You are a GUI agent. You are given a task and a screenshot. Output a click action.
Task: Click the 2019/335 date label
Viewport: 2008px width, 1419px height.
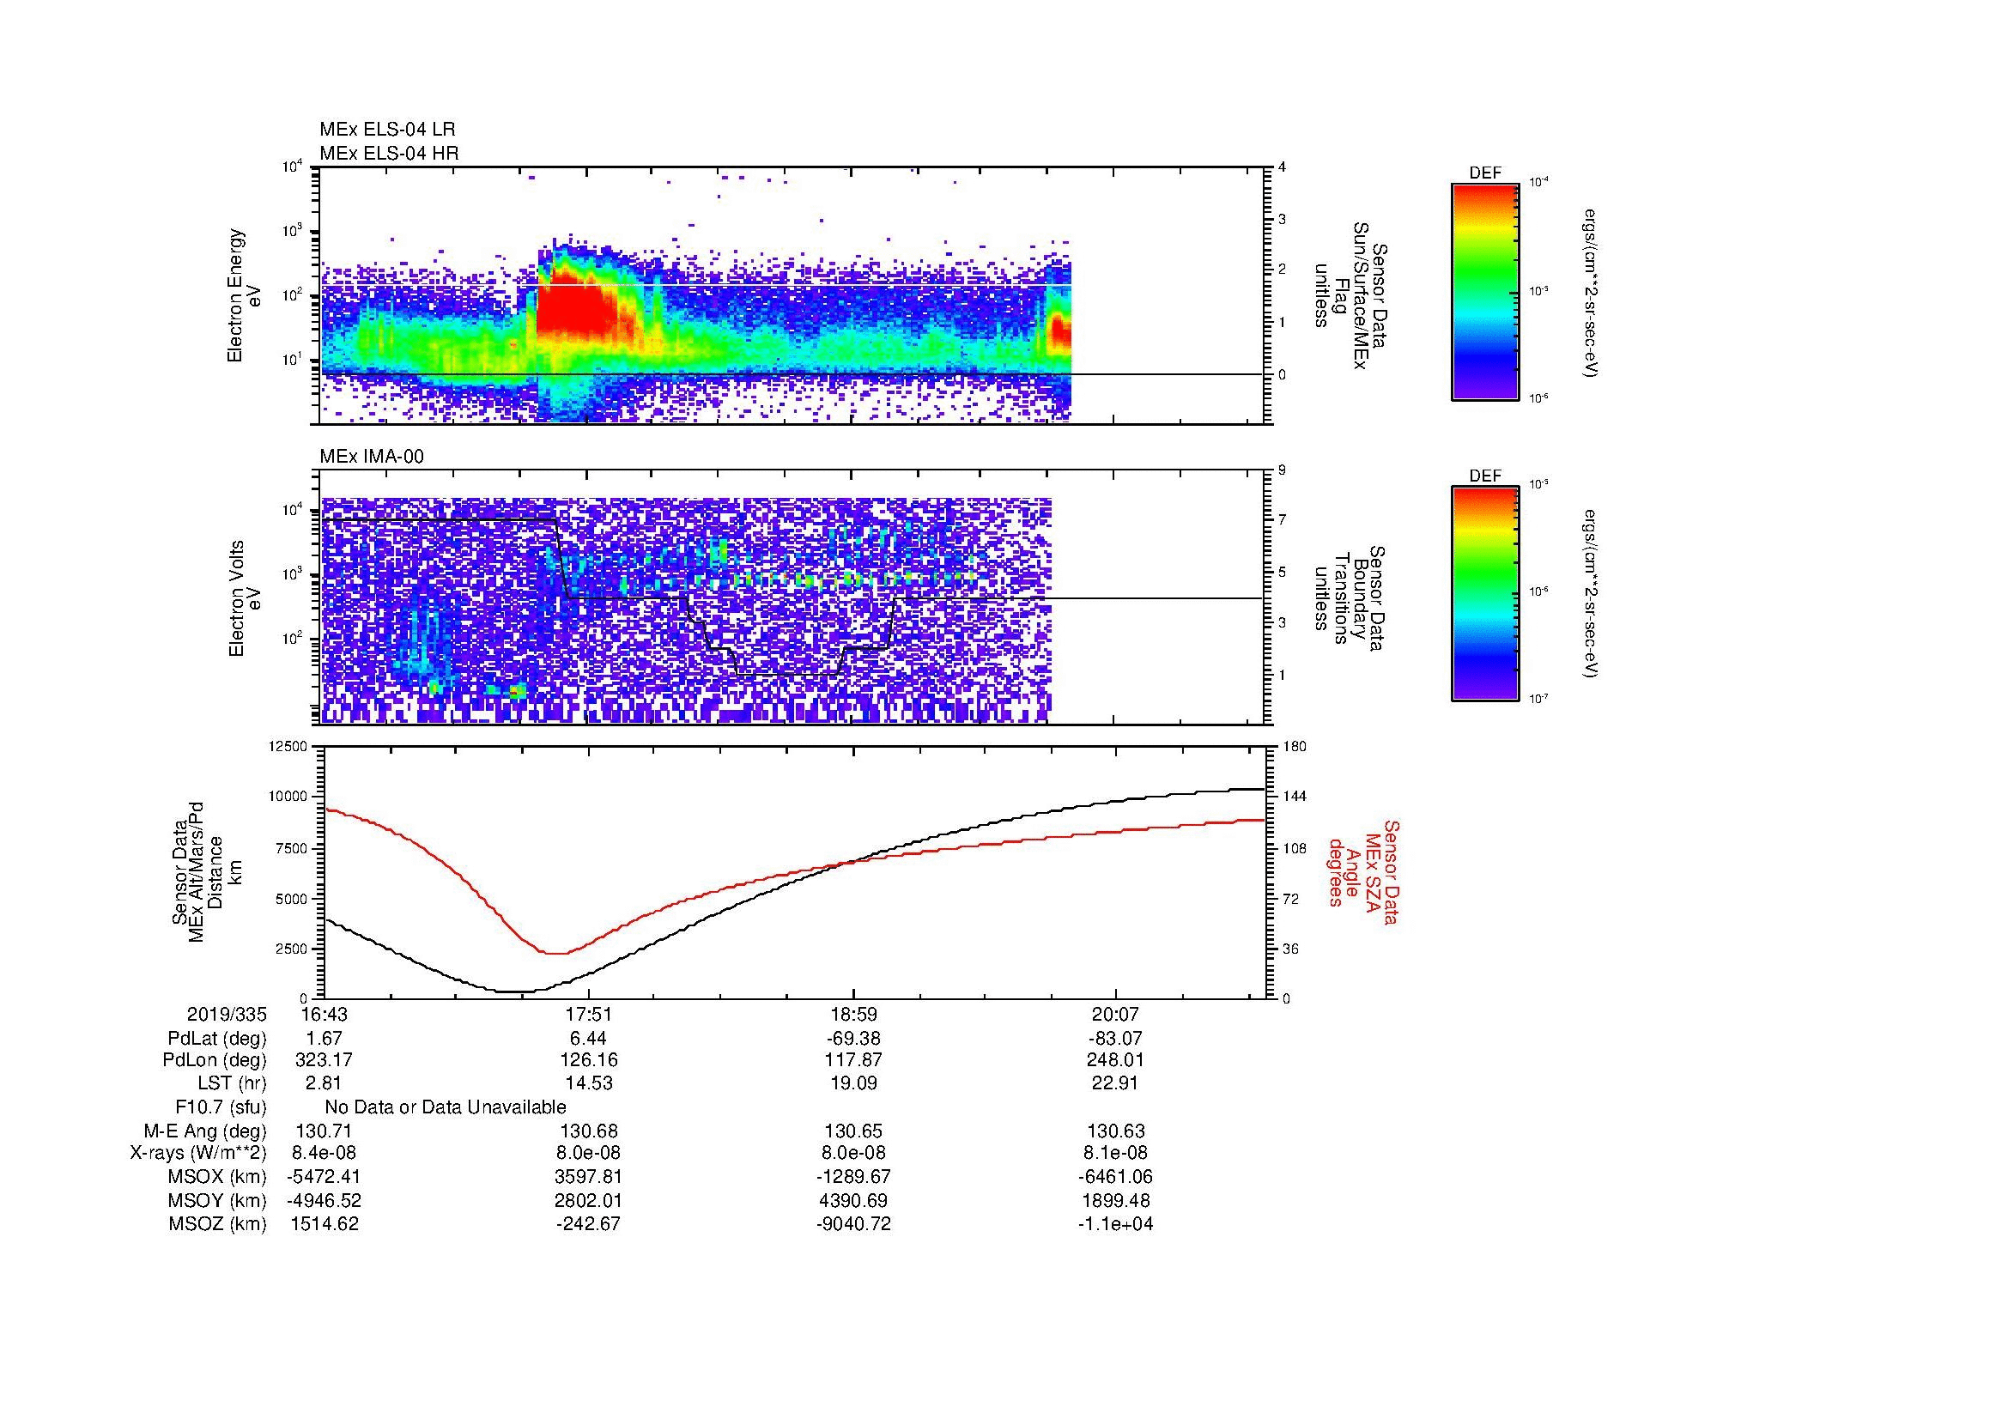(x=227, y=1014)
